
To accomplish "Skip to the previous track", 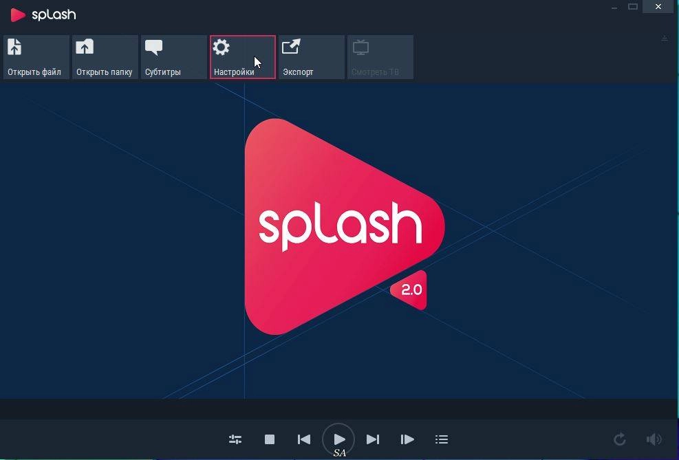I will (x=304, y=439).
